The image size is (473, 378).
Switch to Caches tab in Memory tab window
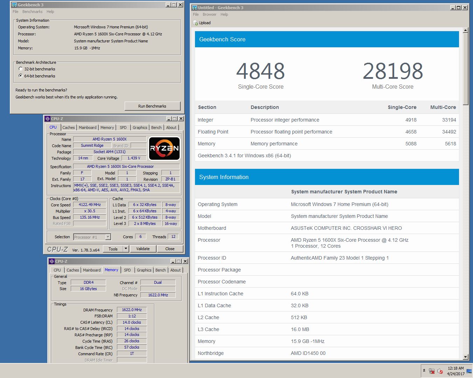pyautogui.click(x=73, y=270)
